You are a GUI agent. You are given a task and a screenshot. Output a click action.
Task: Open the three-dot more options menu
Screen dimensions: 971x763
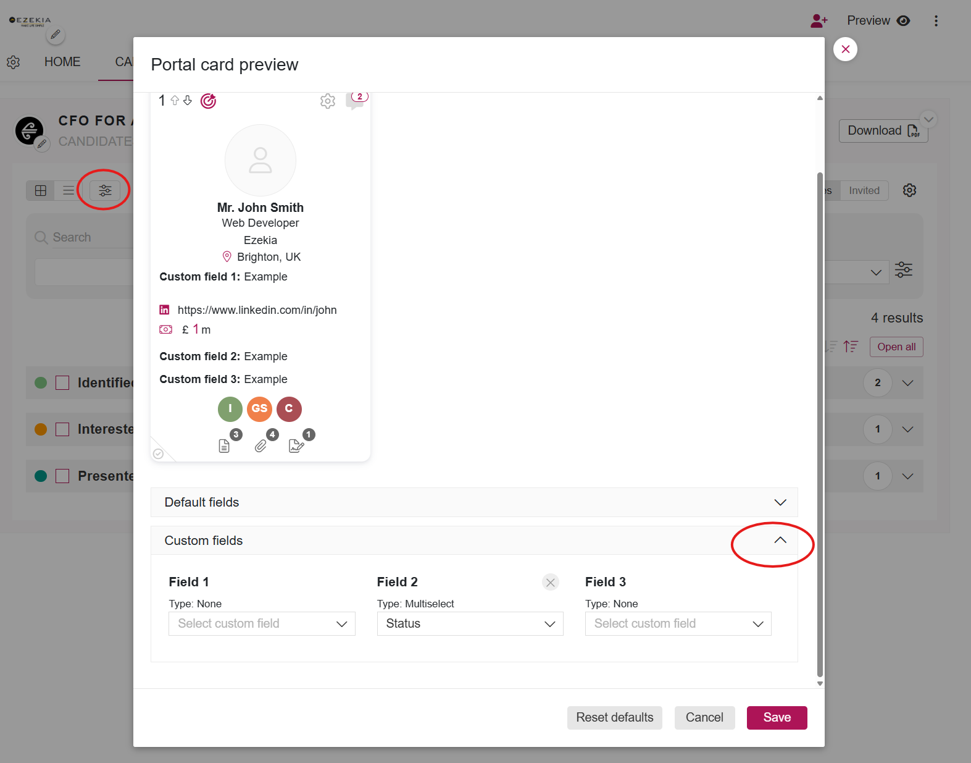936,21
